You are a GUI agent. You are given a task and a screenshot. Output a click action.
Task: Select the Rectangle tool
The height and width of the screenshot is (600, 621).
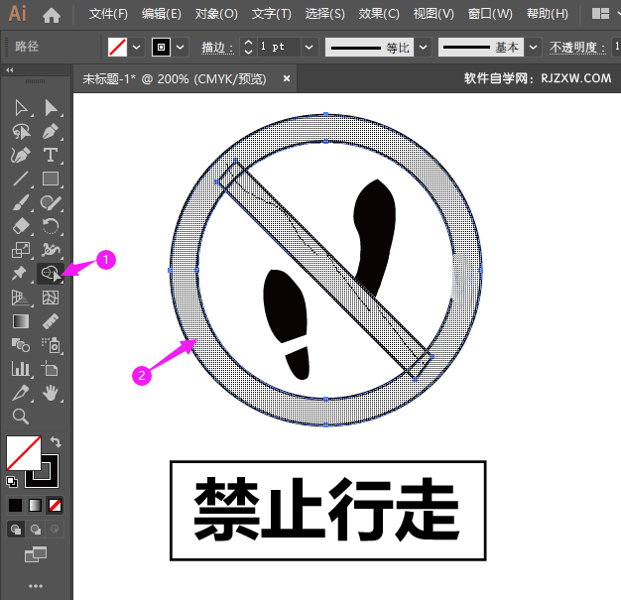(51, 179)
